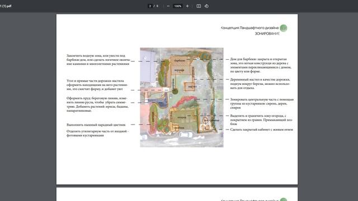Click the note starting 'Оформить пруд'
Image resolution: width=358 pixels, height=201 pixels.
pos(97,104)
